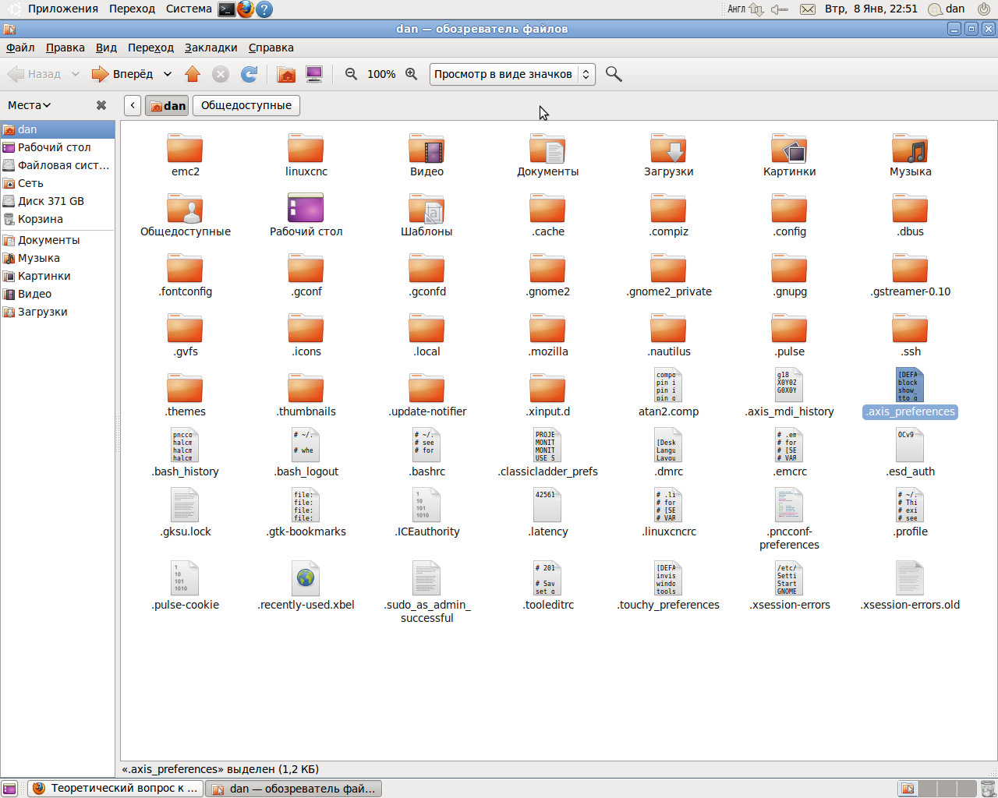
Task: Open the Система system menu
Action: click(189, 9)
